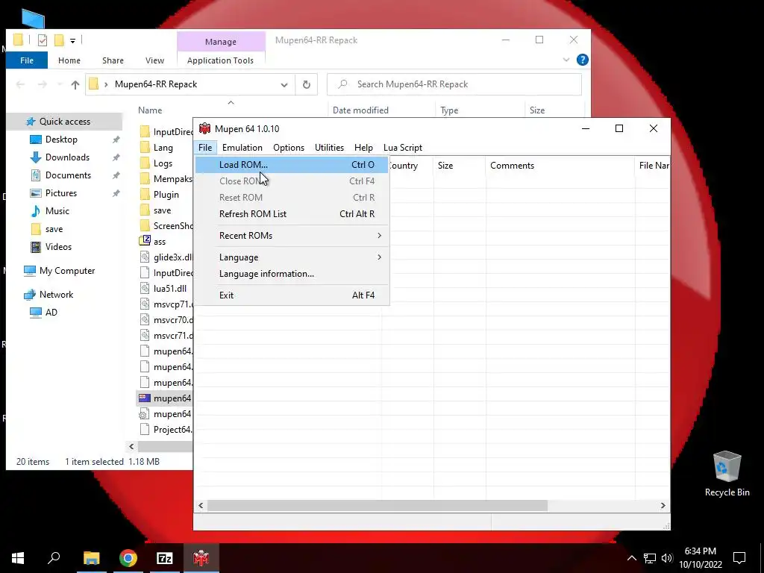Open Language information... entry
Viewport: 764px width, 573px height.
point(292,274)
